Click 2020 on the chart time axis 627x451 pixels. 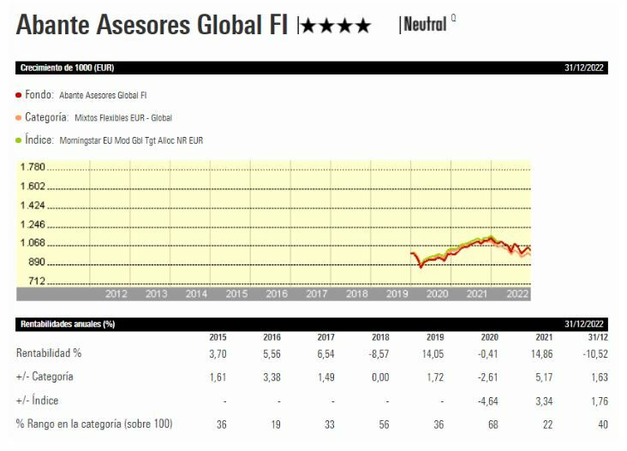pos(437,294)
